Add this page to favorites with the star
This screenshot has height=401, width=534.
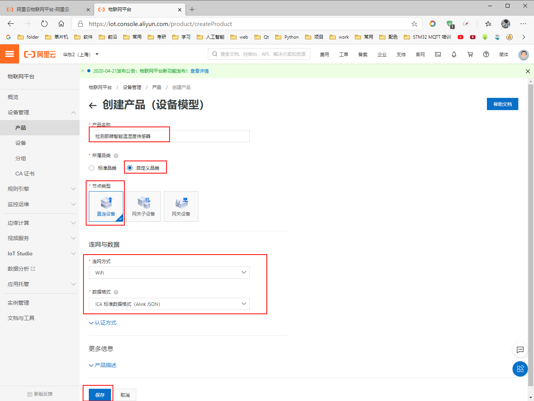pos(414,24)
